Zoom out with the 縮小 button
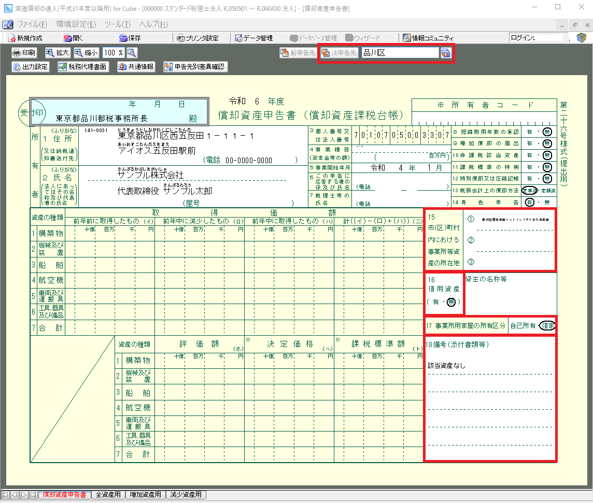The height and width of the screenshot is (503, 593). coord(86,52)
